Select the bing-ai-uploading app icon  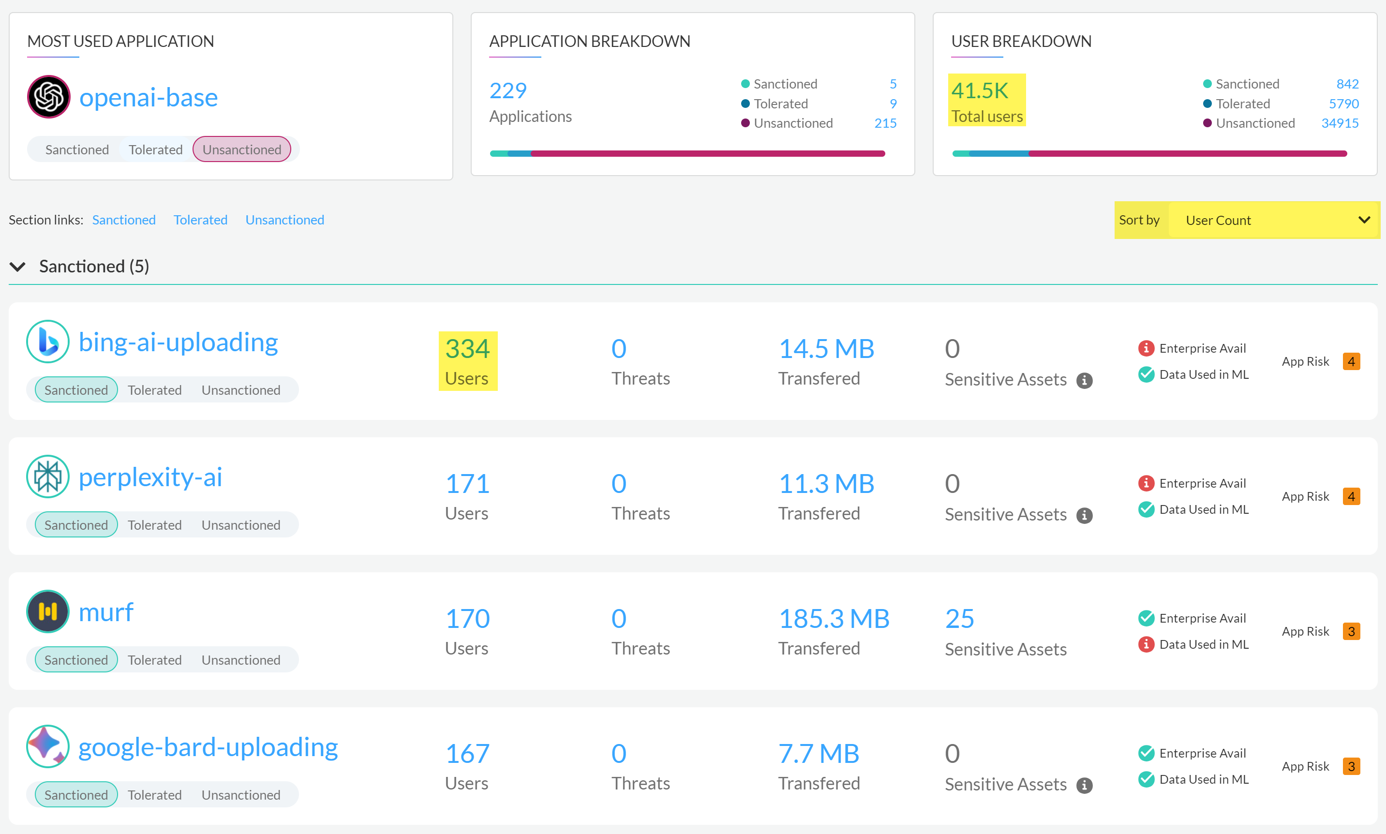pos(48,341)
